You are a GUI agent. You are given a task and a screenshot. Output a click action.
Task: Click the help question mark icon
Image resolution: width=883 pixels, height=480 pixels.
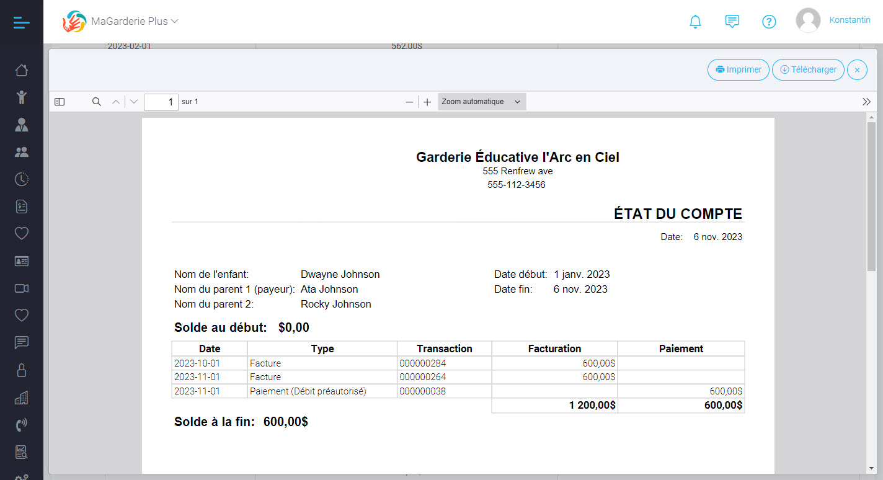[769, 21]
